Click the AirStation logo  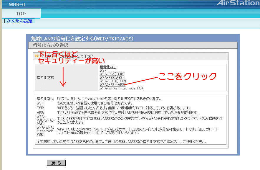click(x=238, y=3)
